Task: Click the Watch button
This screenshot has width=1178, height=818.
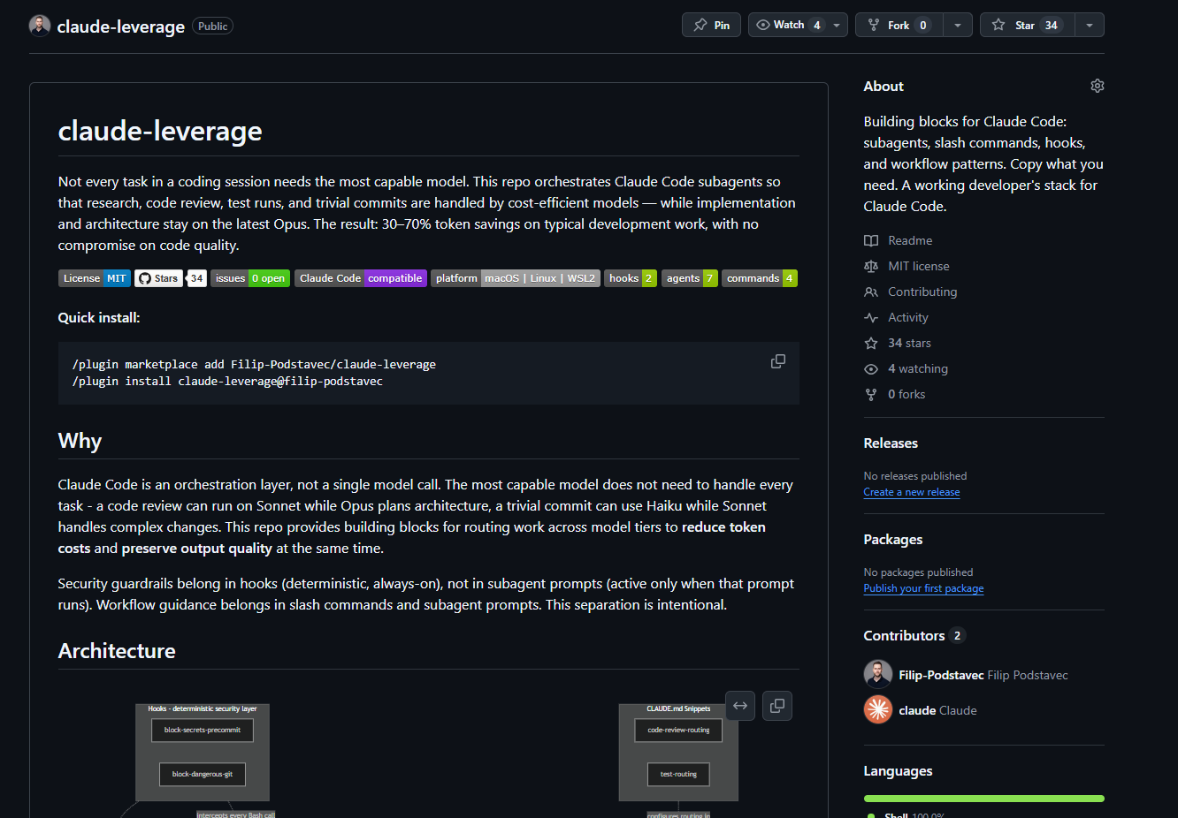Action: (x=787, y=25)
